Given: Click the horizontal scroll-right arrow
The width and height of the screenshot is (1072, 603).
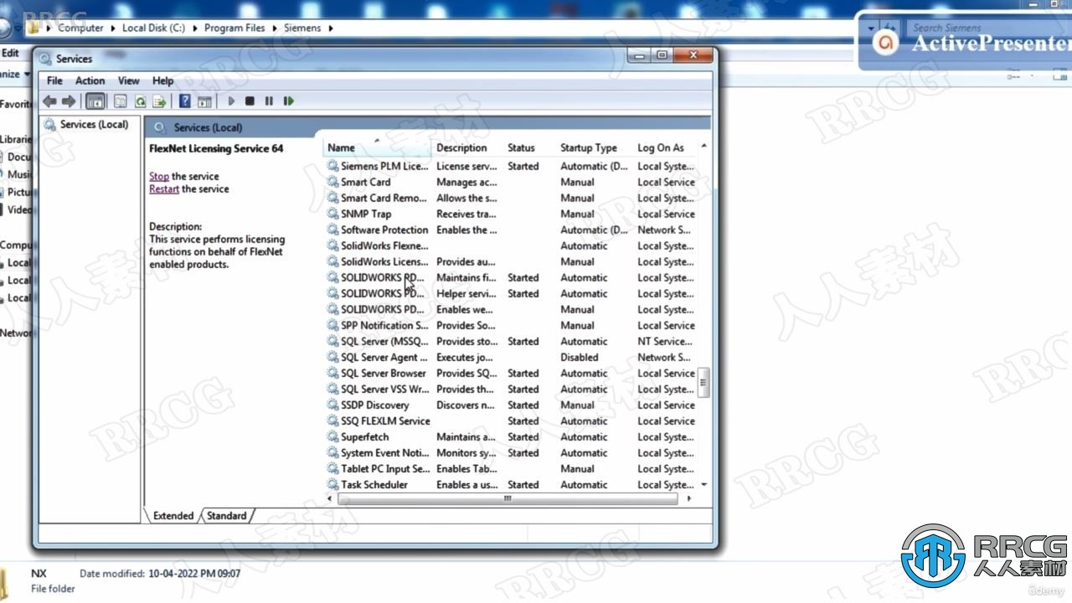Looking at the screenshot, I should pos(688,498).
